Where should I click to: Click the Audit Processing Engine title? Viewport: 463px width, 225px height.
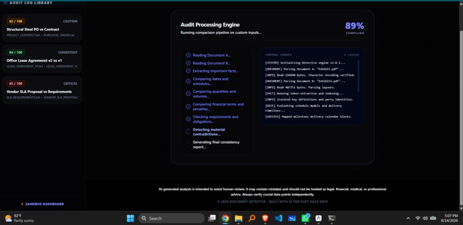[210, 25]
